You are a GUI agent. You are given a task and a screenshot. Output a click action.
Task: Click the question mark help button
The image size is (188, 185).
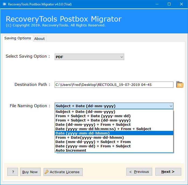pos(13,172)
